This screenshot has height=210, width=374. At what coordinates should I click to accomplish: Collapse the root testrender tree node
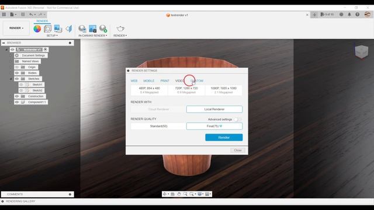pyautogui.click(x=6, y=50)
